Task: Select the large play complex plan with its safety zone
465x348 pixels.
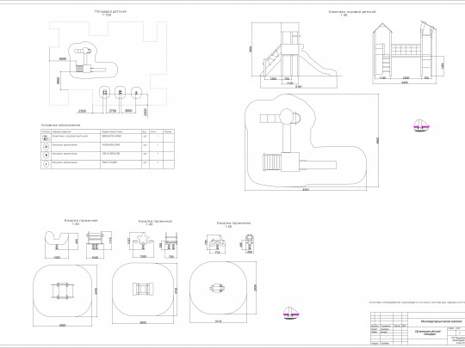Action: click(x=306, y=141)
